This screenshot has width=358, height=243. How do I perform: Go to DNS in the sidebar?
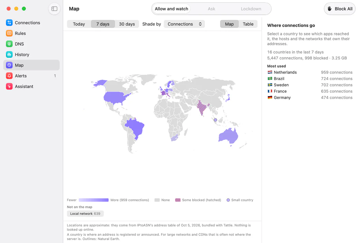31,44
